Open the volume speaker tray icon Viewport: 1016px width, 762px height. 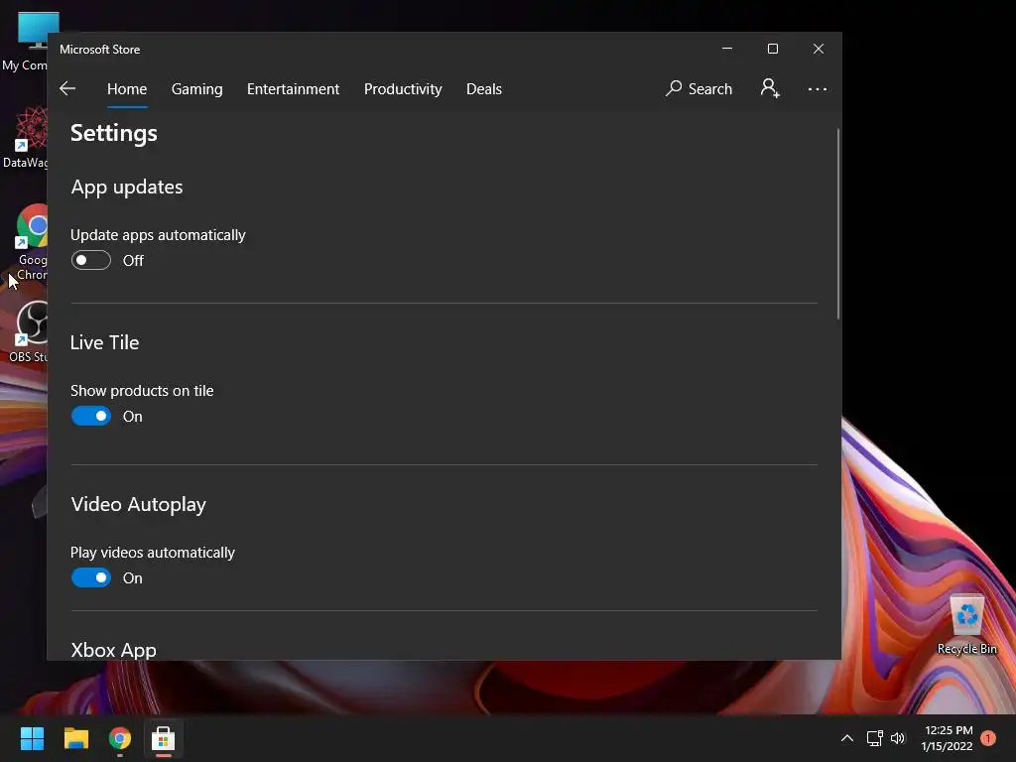[897, 738]
